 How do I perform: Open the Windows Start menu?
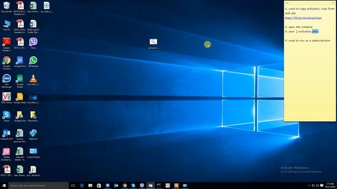click(x=4, y=185)
